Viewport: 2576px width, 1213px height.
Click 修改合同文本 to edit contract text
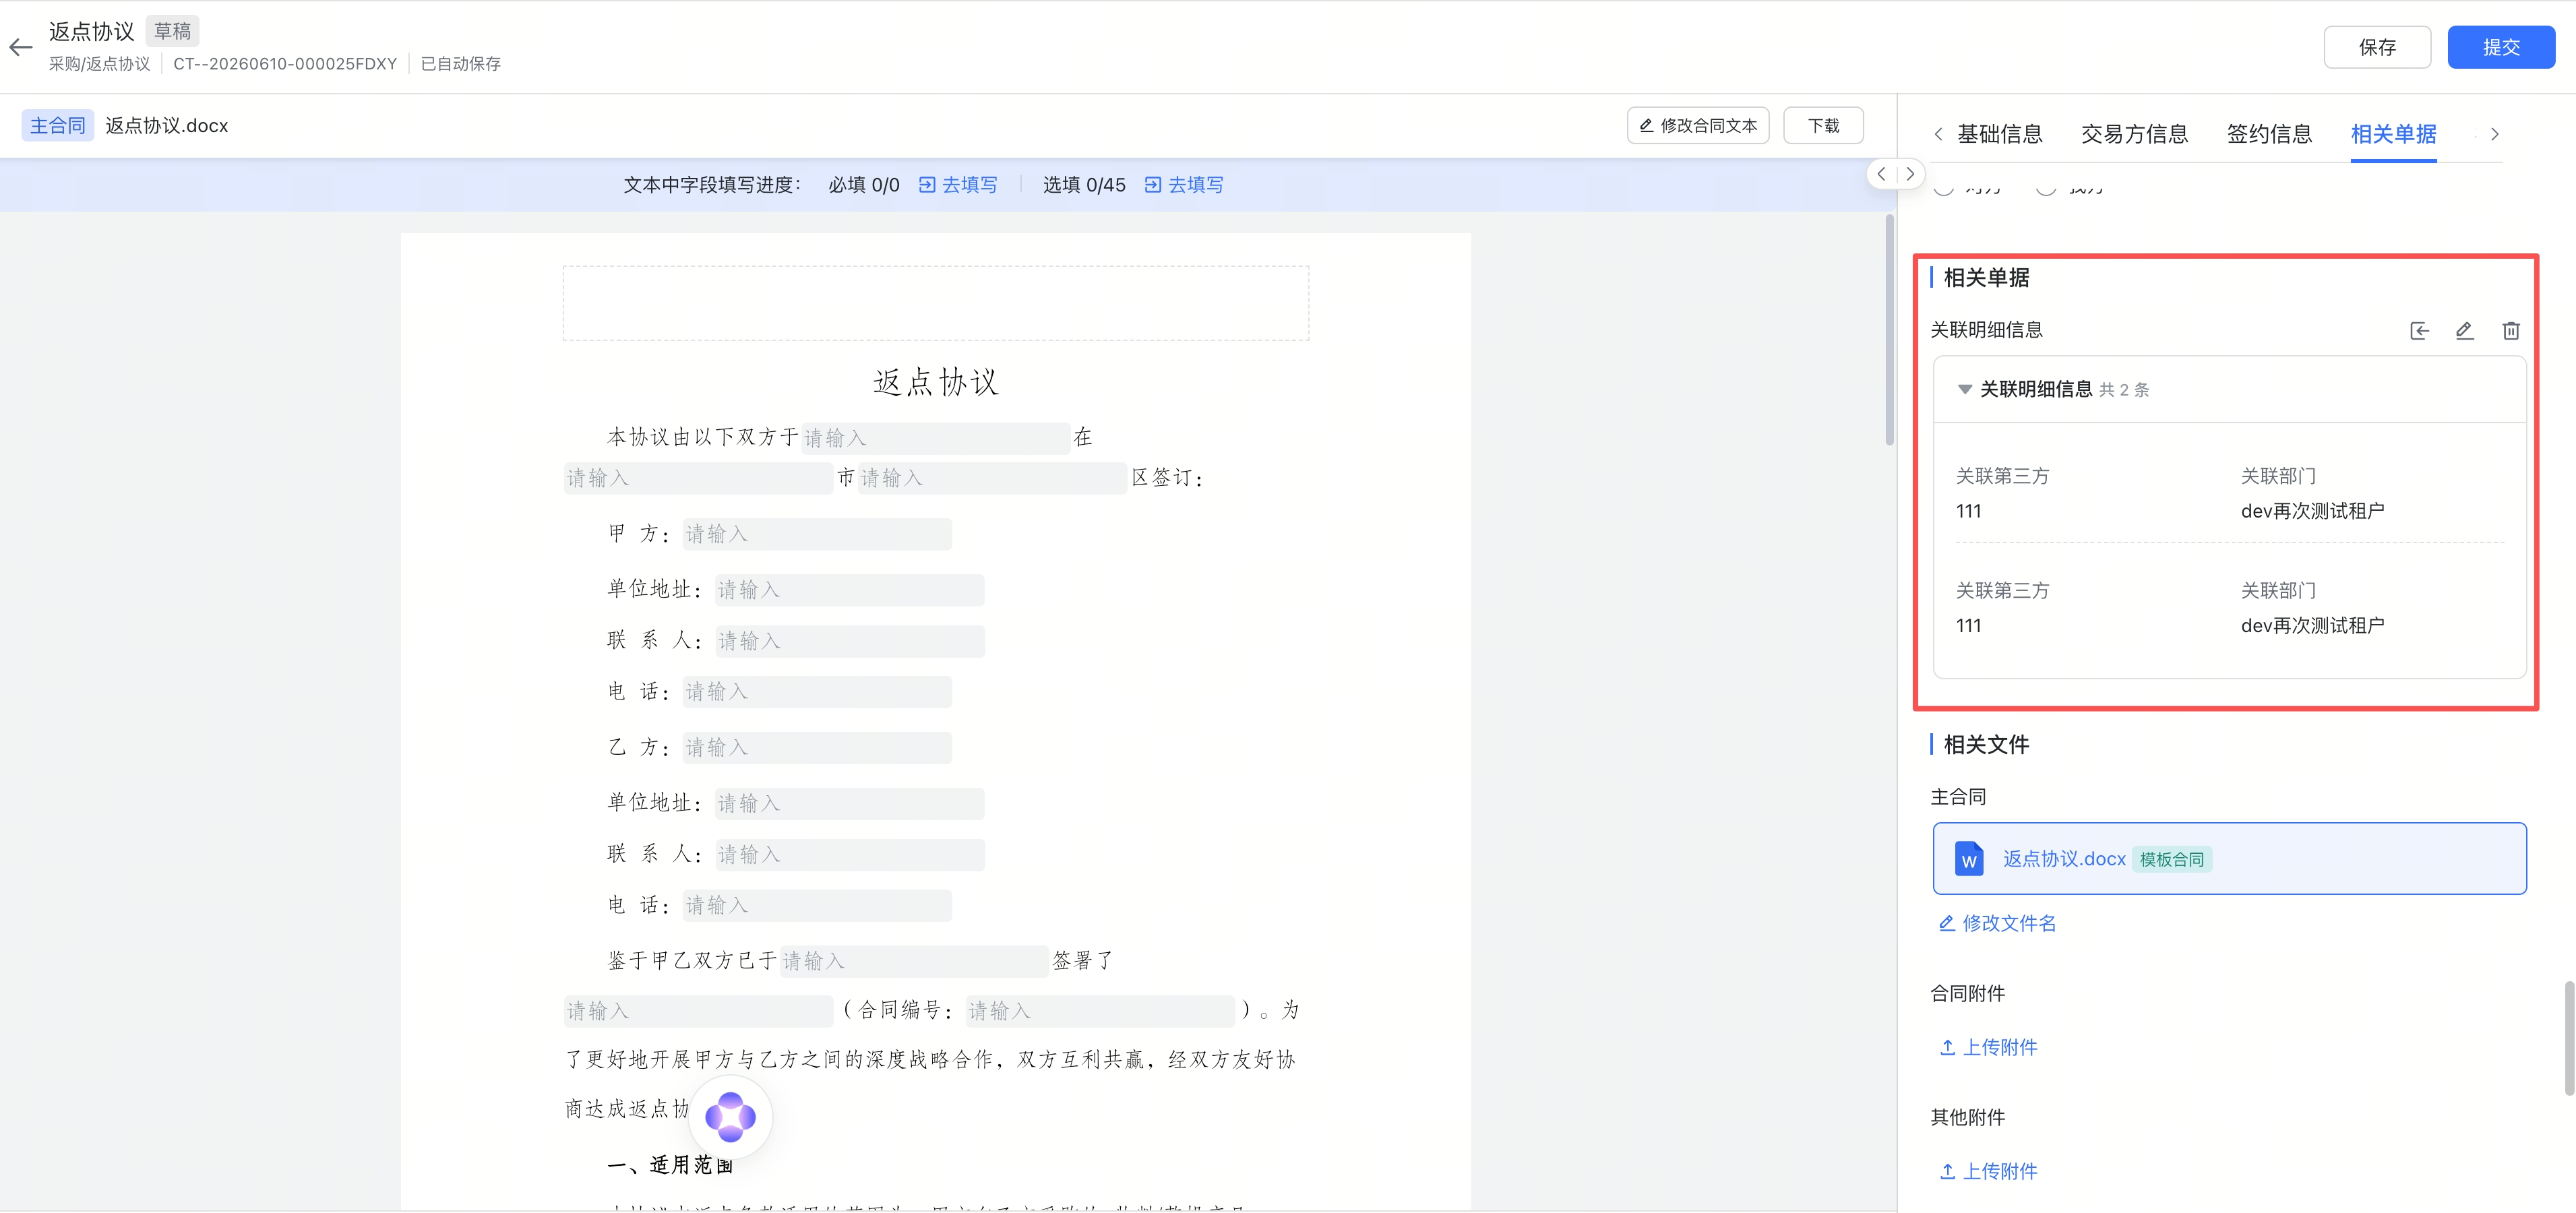point(1698,125)
